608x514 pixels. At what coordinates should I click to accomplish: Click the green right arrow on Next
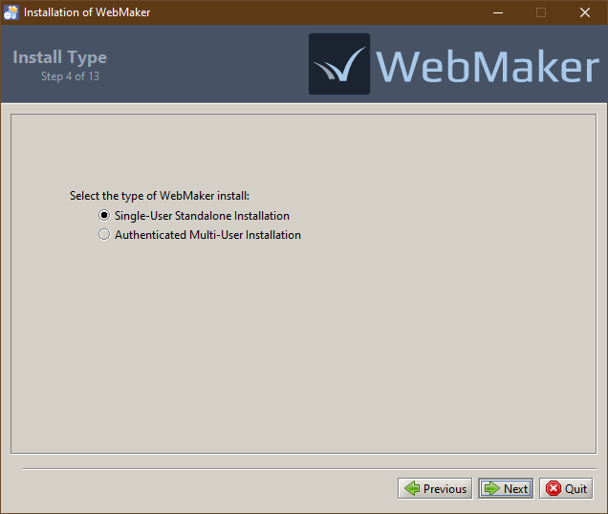click(x=491, y=488)
